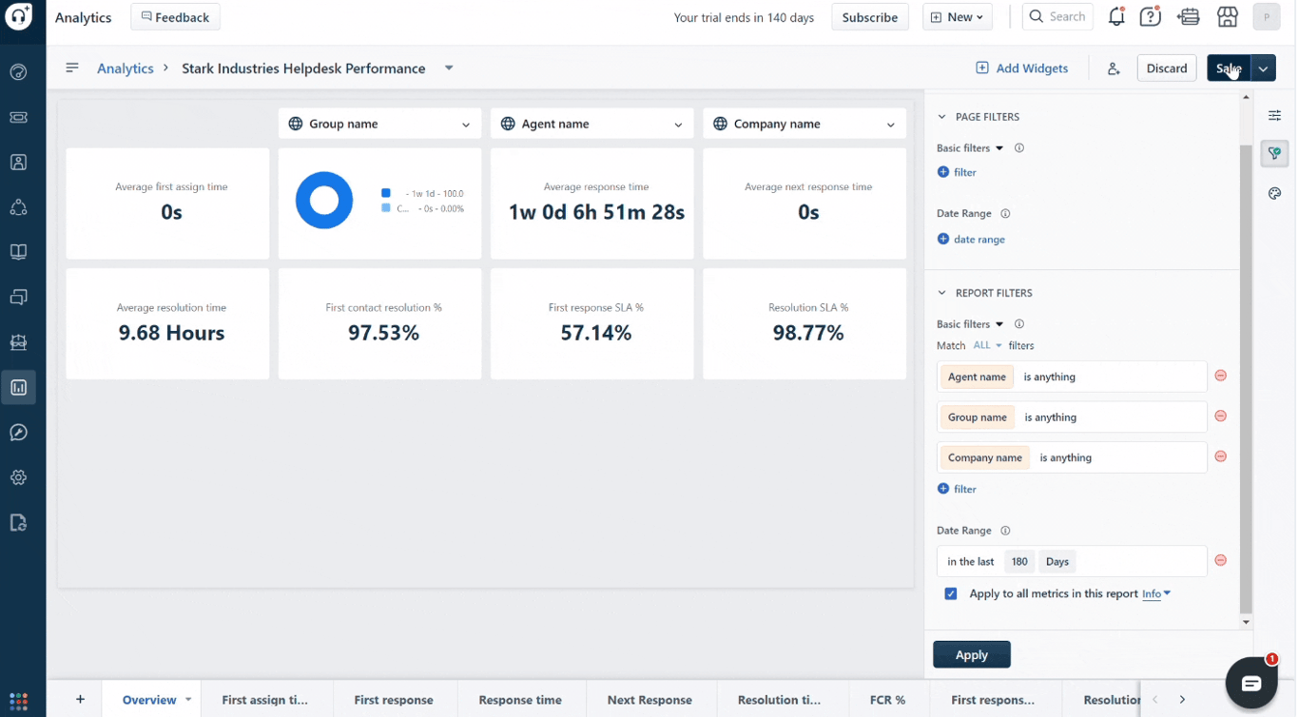
Task: Click the share user icon near Discard
Action: click(1114, 68)
